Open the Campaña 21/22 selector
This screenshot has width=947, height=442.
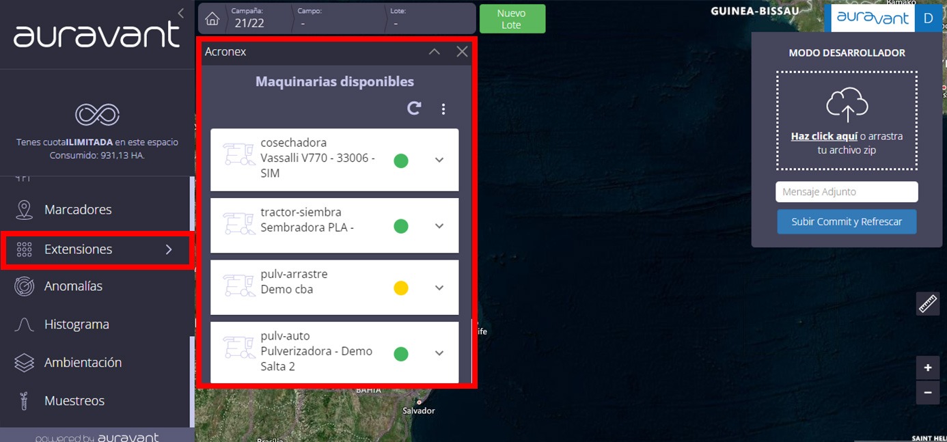click(258, 18)
